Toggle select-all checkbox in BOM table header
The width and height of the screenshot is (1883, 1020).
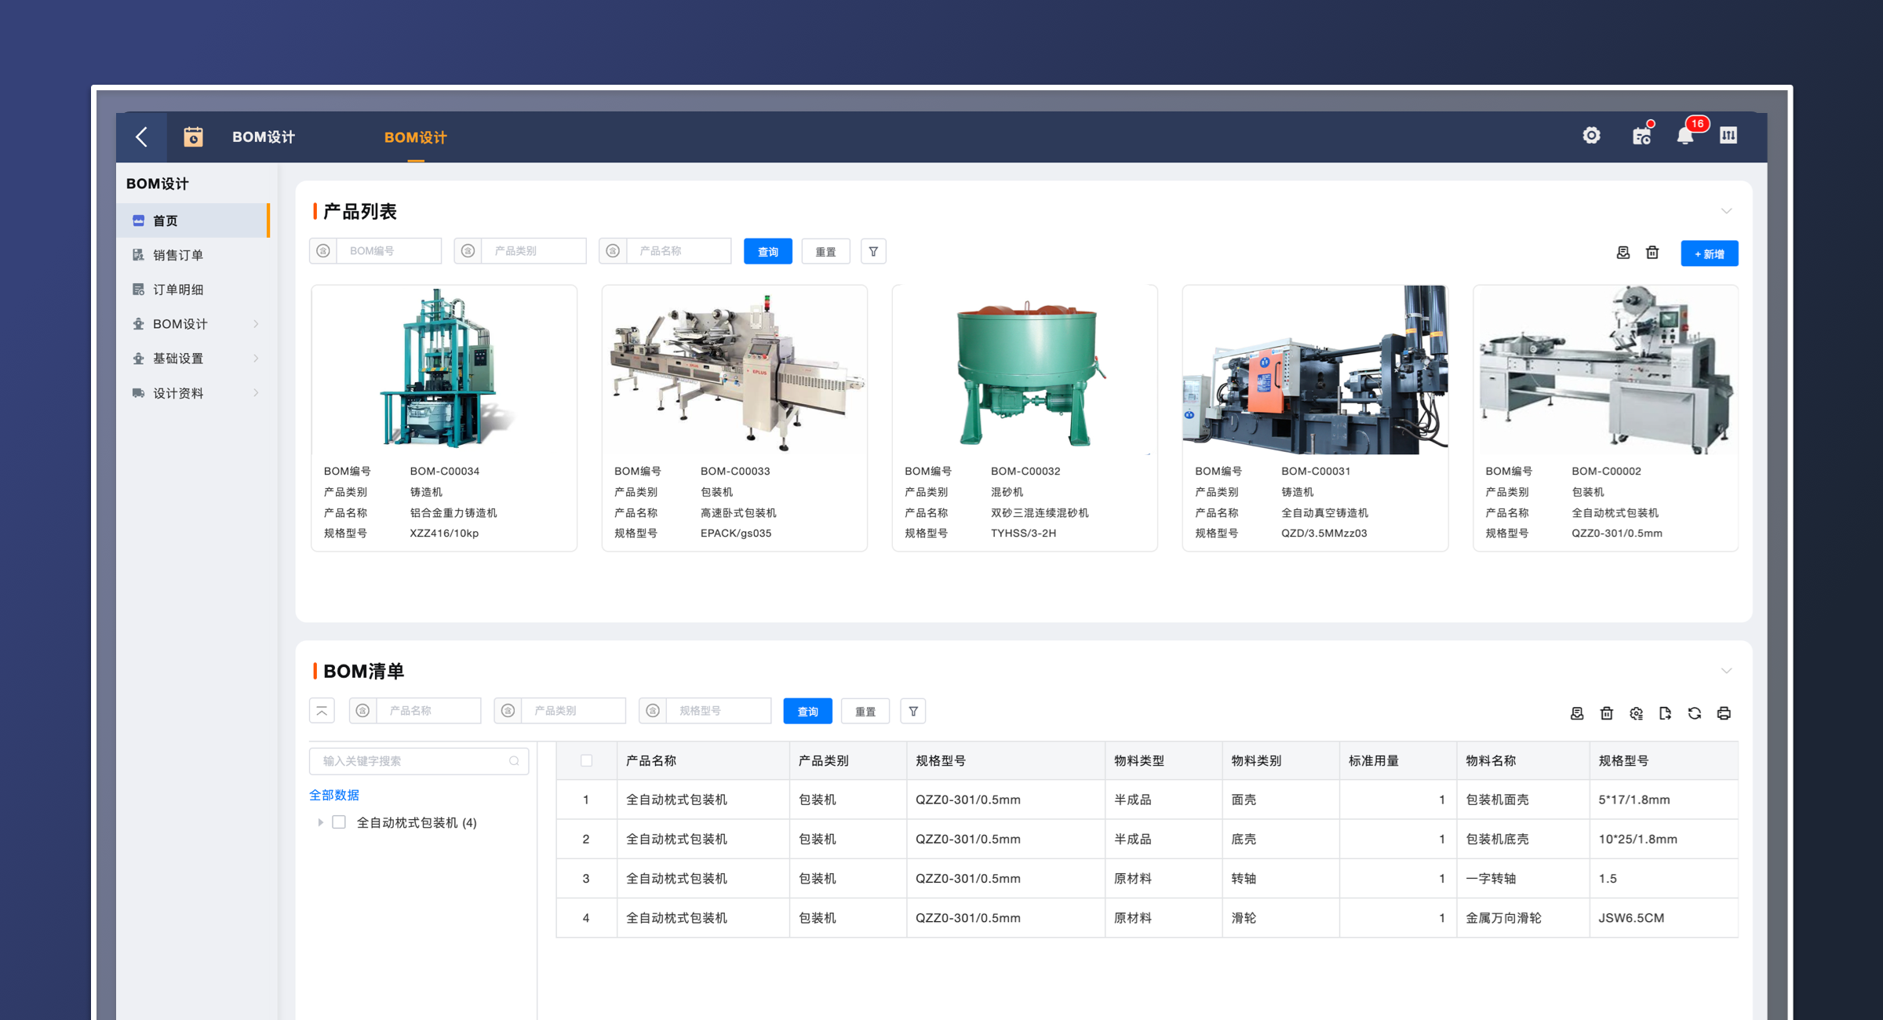click(x=586, y=760)
